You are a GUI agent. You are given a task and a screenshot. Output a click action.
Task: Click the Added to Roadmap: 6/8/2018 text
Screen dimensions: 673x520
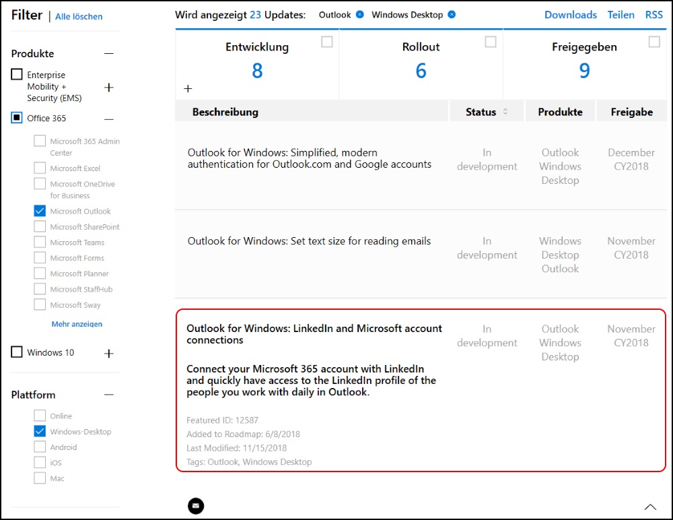tap(243, 434)
